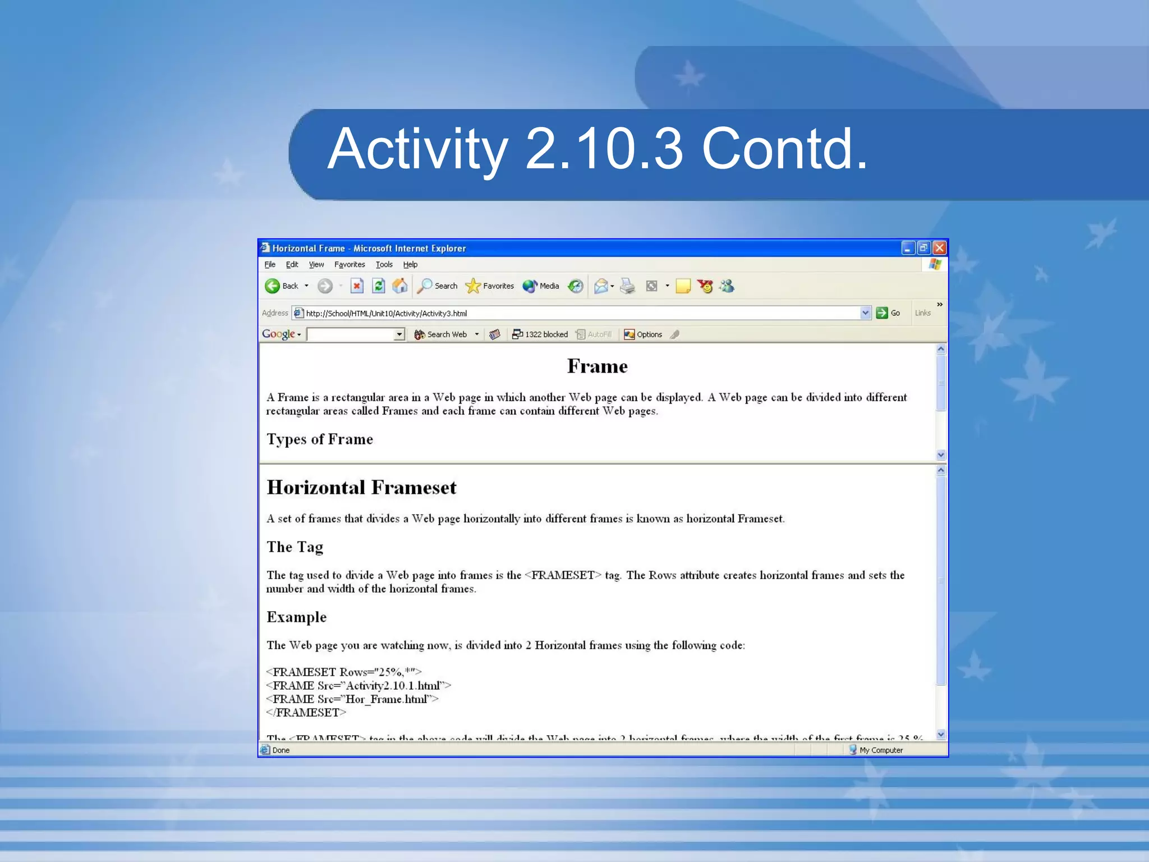Viewport: 1149px width, 862px height.
Task: Click the Search Web button
Action: [x=441, y=334]
